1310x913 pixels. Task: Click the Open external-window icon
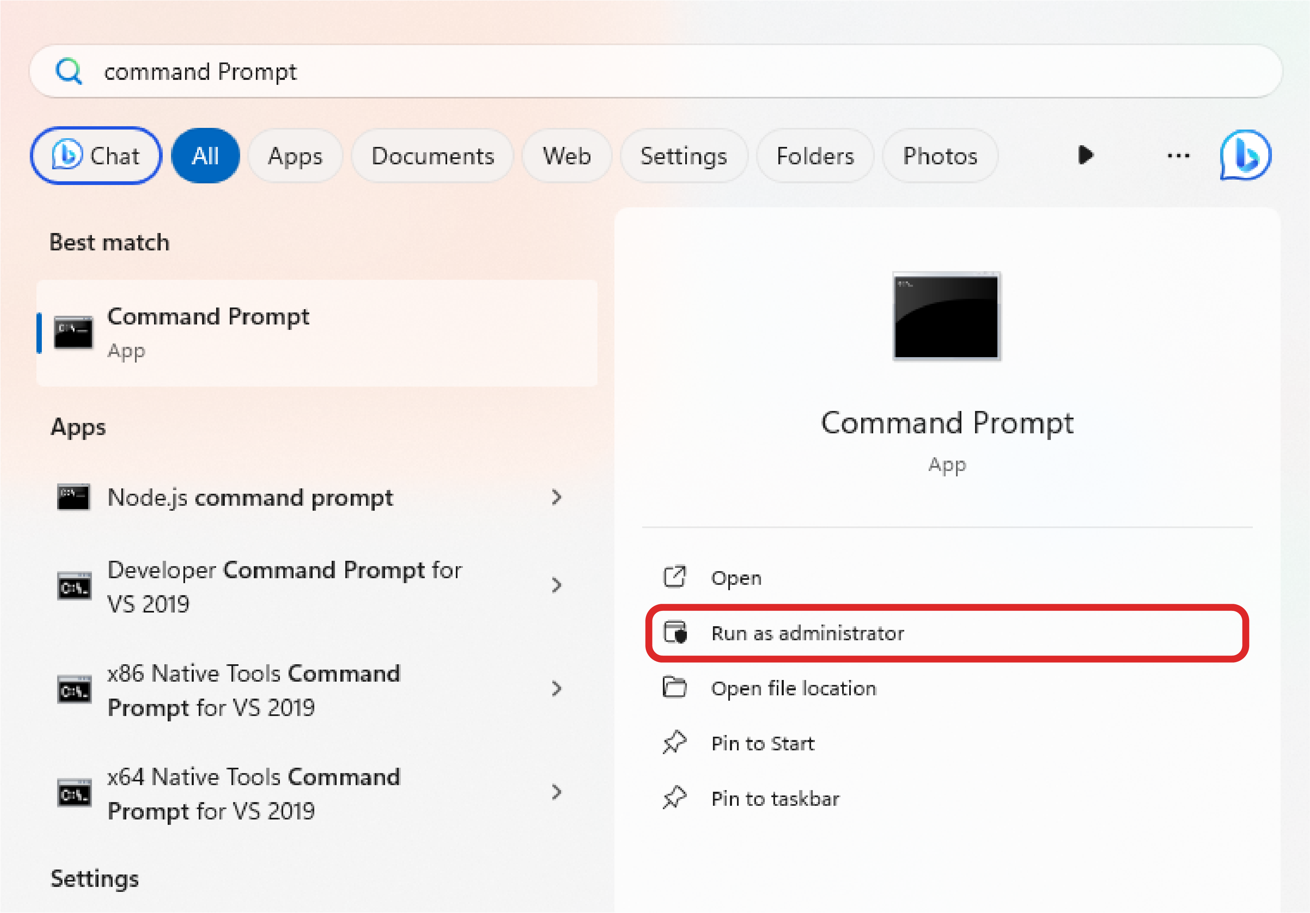pos(674,577)
